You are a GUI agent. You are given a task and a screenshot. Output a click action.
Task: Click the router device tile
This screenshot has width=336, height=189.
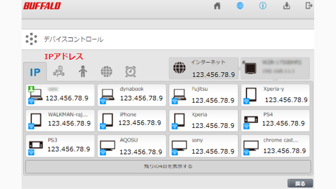pyautogui.click(x=275, y=69)
